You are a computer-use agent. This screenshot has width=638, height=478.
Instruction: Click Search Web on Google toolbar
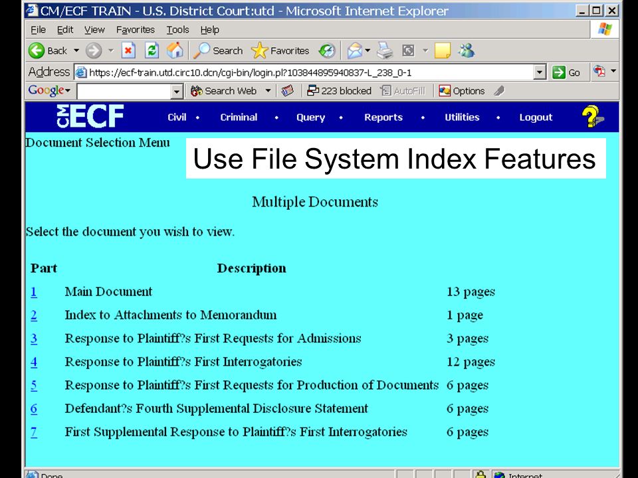click(x=224, y=91)
